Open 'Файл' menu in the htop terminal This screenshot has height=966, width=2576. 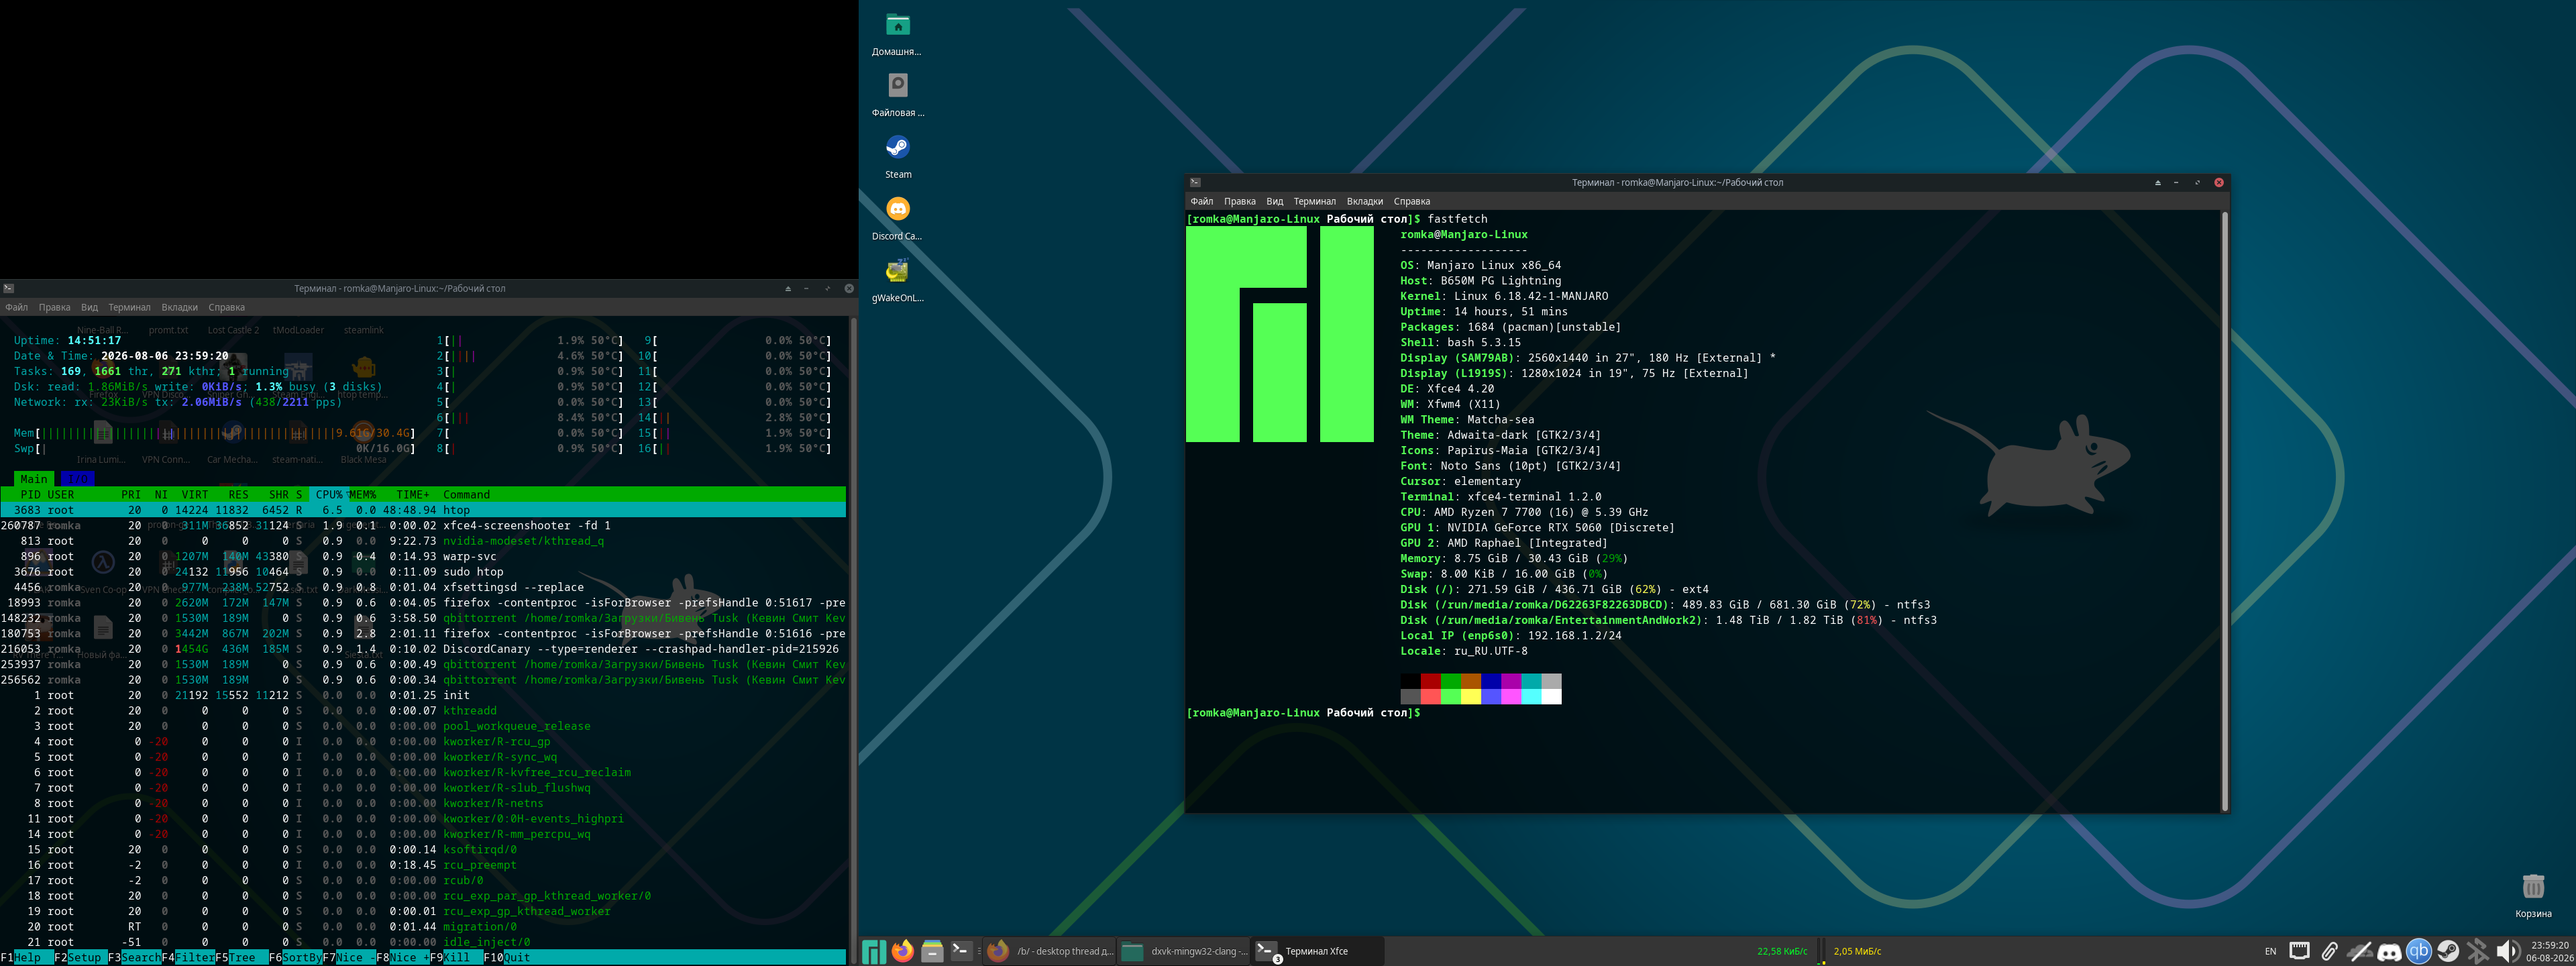16,307
